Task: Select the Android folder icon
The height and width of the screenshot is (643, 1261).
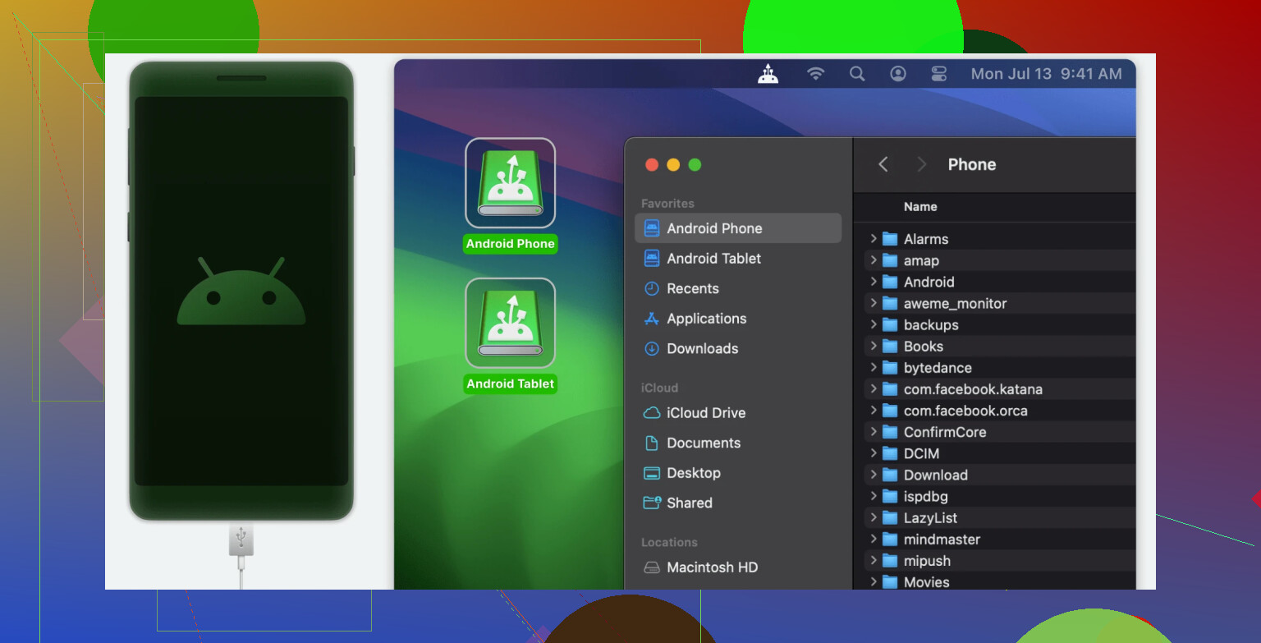Action: [890, 282]
